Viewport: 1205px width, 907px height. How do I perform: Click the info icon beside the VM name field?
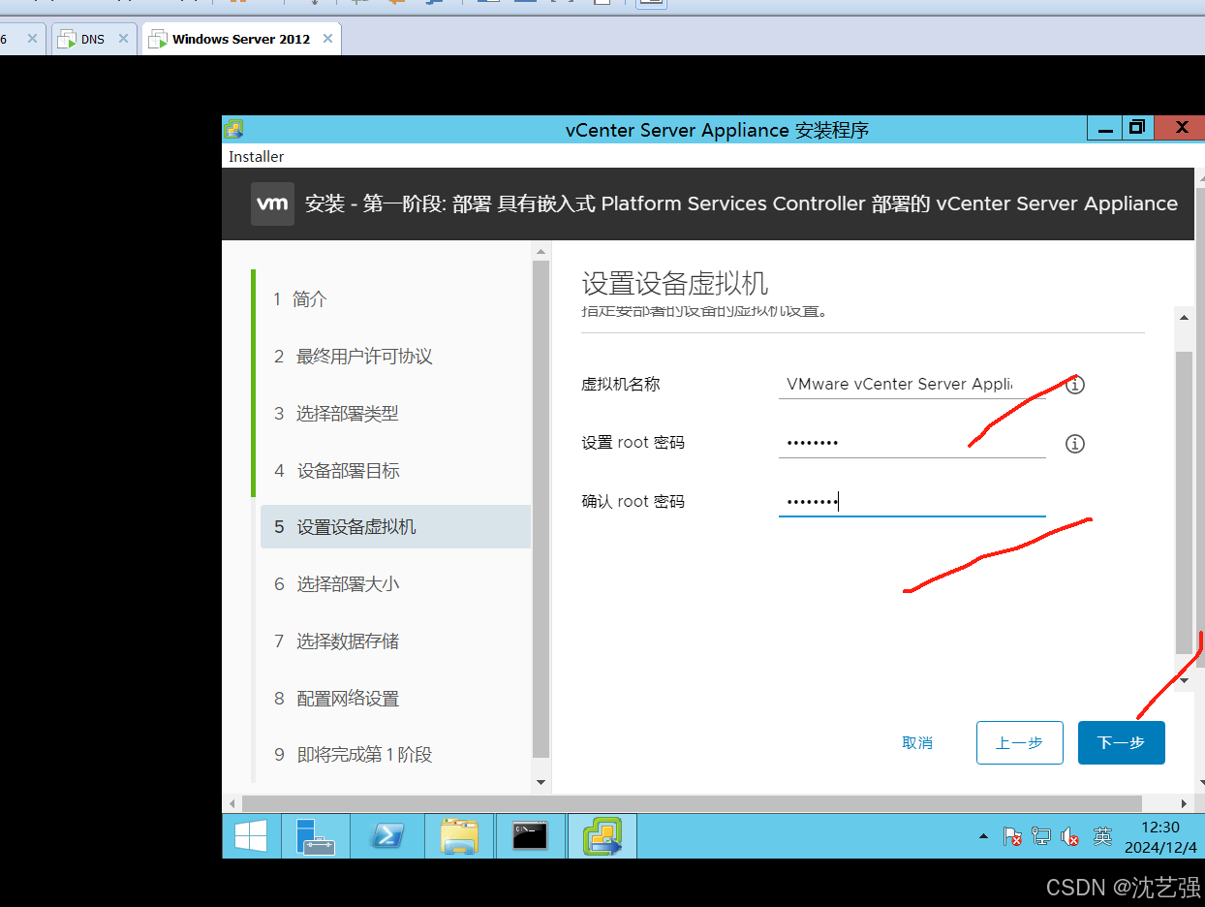(1075, 385)
